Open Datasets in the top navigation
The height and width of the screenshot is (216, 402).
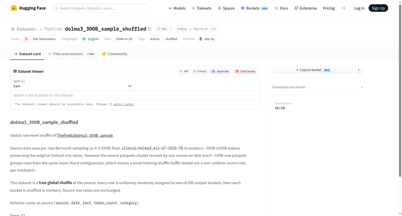click(202, 8)
